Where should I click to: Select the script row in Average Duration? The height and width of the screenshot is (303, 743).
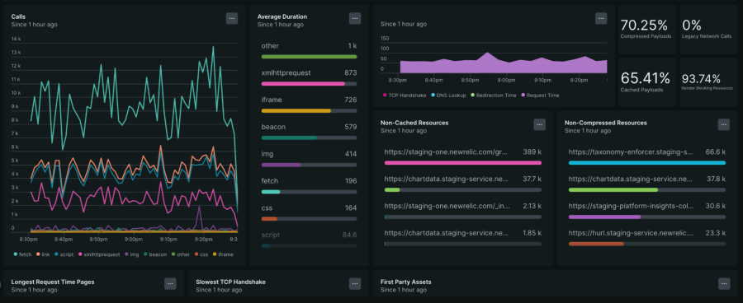(x=309, y=239)
